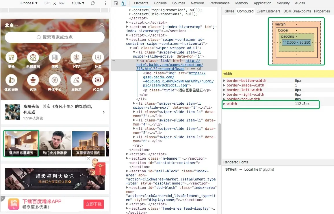Tap the 糯米 app logo icon
334x214 pixels.
(14, 204)
